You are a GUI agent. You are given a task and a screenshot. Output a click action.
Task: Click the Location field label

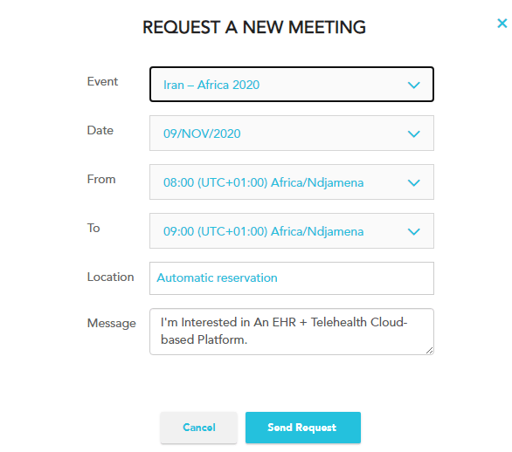pos(110,277)
